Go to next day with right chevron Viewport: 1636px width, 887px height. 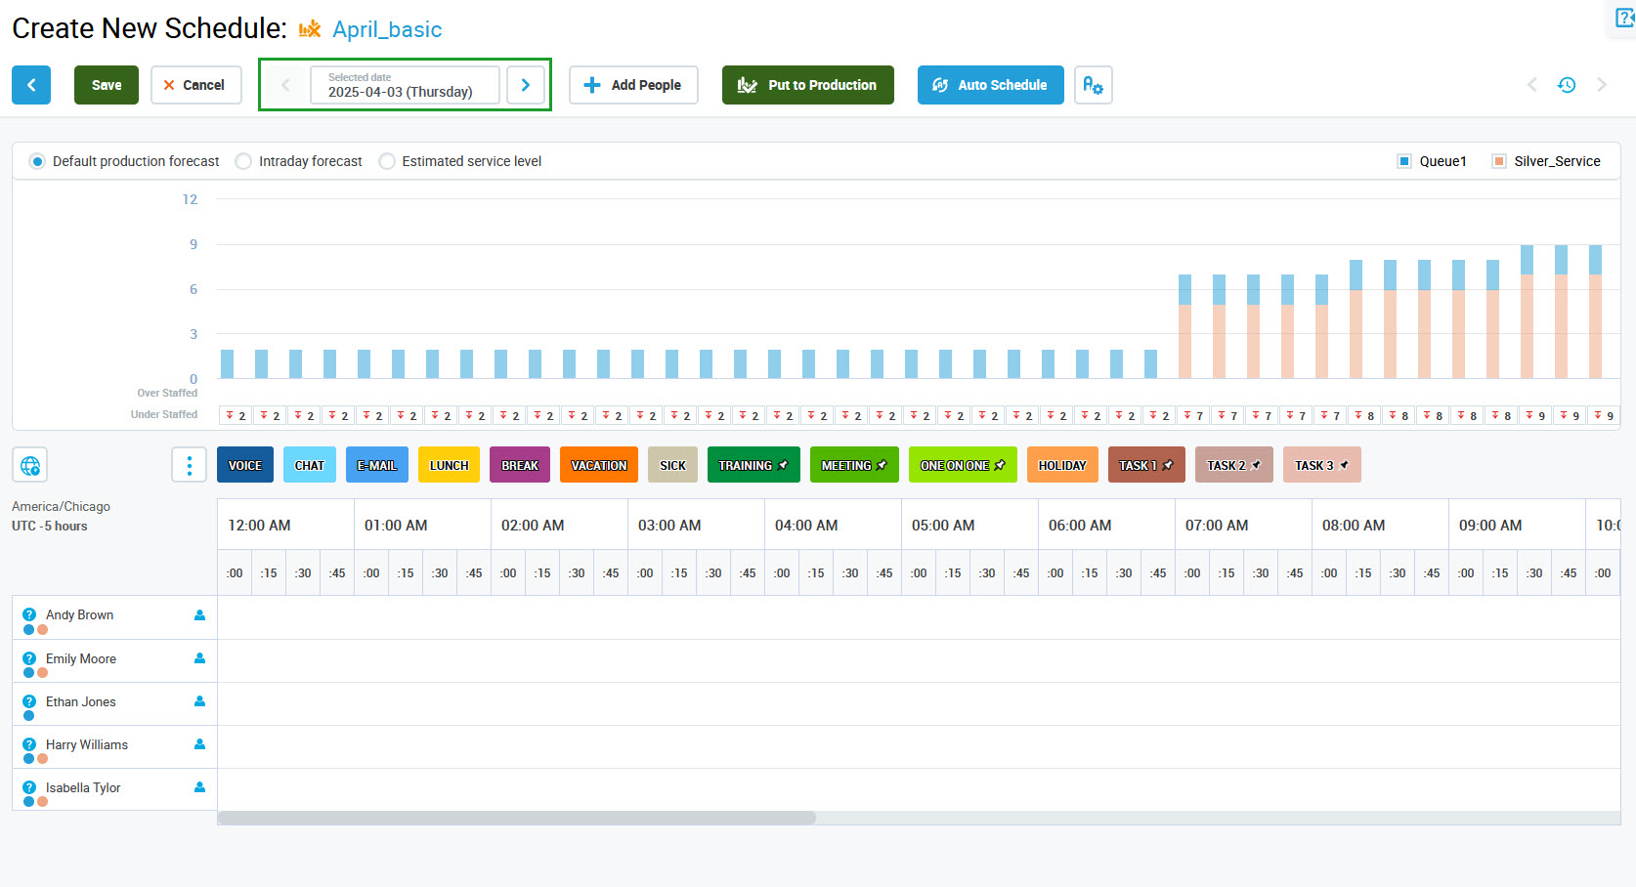pyautogui.click(x=526, y=85)
